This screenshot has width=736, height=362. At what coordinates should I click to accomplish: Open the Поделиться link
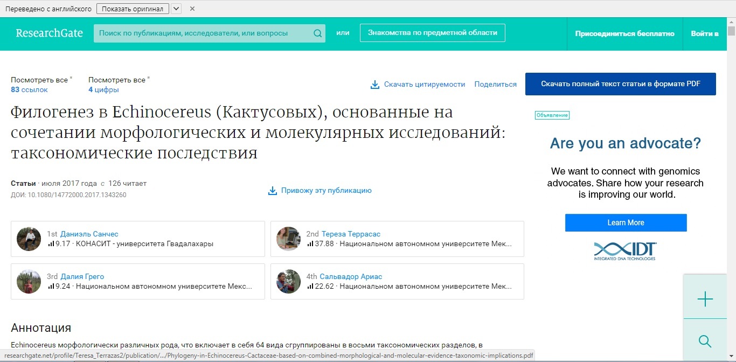click(x=495, y=85)
